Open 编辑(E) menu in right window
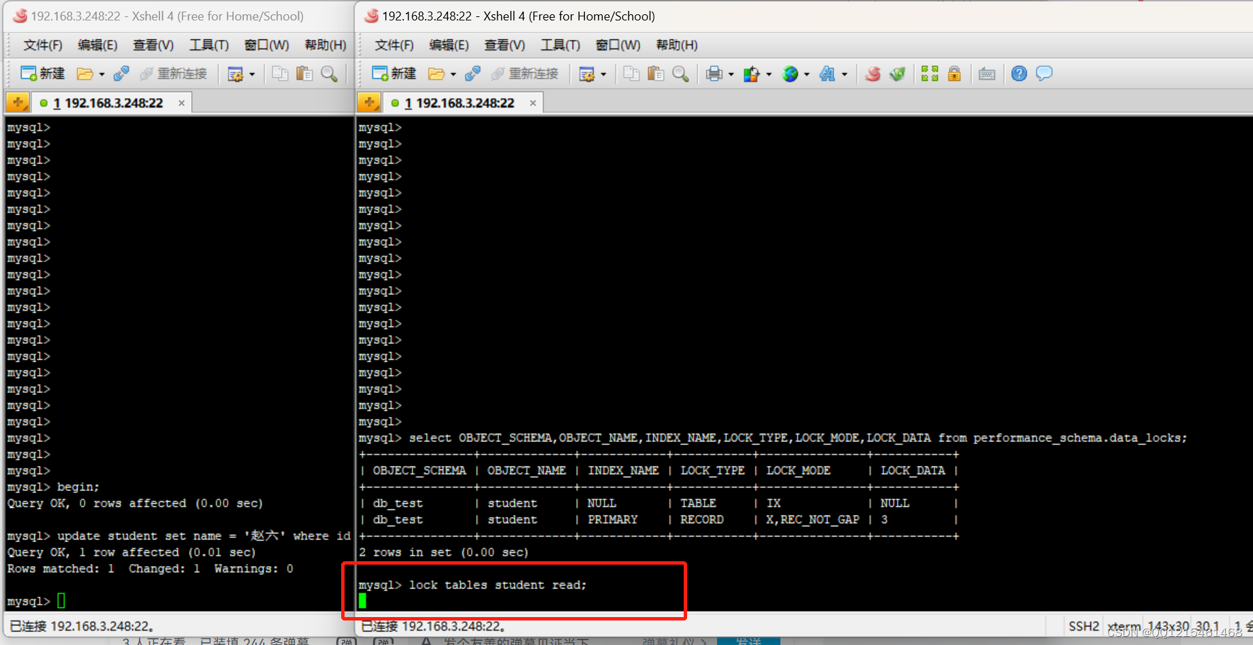This screenshot has height=645, width=1253. [x=449, y=45]
